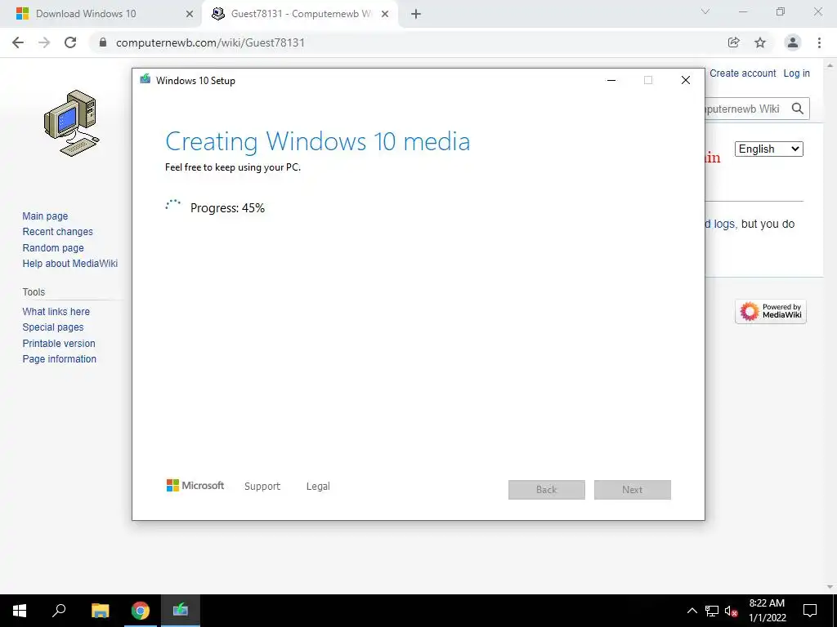Viewport: 837px width, 627px height.
Task: Close the Download Windows 10 tab
Action: click(190, 14)
